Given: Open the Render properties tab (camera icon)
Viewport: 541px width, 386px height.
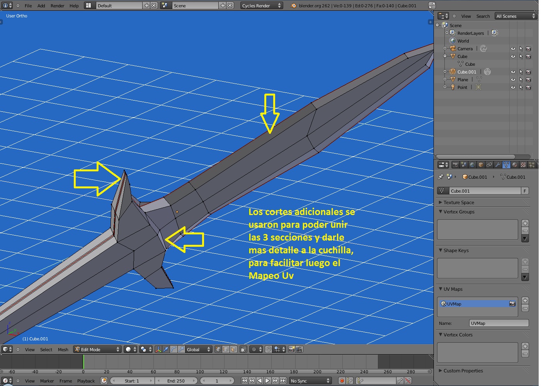Looking at the screenshot, I should 456,165.
